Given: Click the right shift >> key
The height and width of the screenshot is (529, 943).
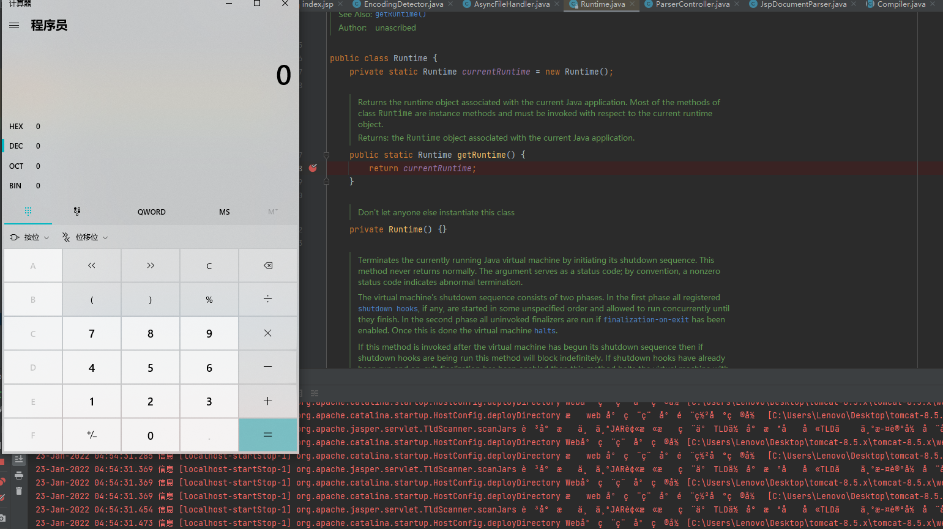Looking at the screenshot, I should pyautogui.click(x=151, y=265).
